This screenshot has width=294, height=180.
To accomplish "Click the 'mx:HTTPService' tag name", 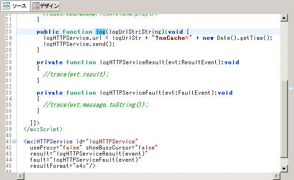I will 50,142.
